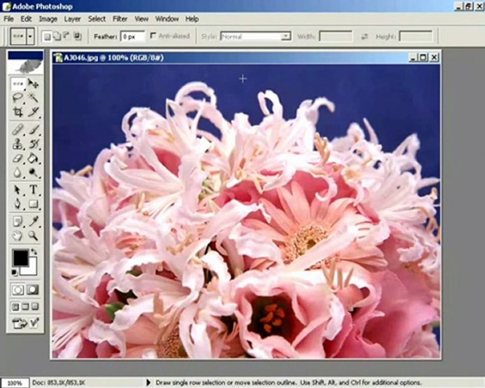Switch to Full Screen with Menu Bar mode

pos(25,307)
